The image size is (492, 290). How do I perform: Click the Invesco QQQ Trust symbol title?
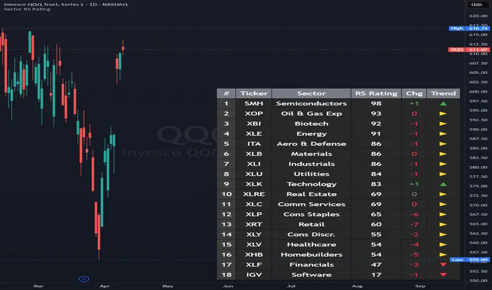[65, 4]
